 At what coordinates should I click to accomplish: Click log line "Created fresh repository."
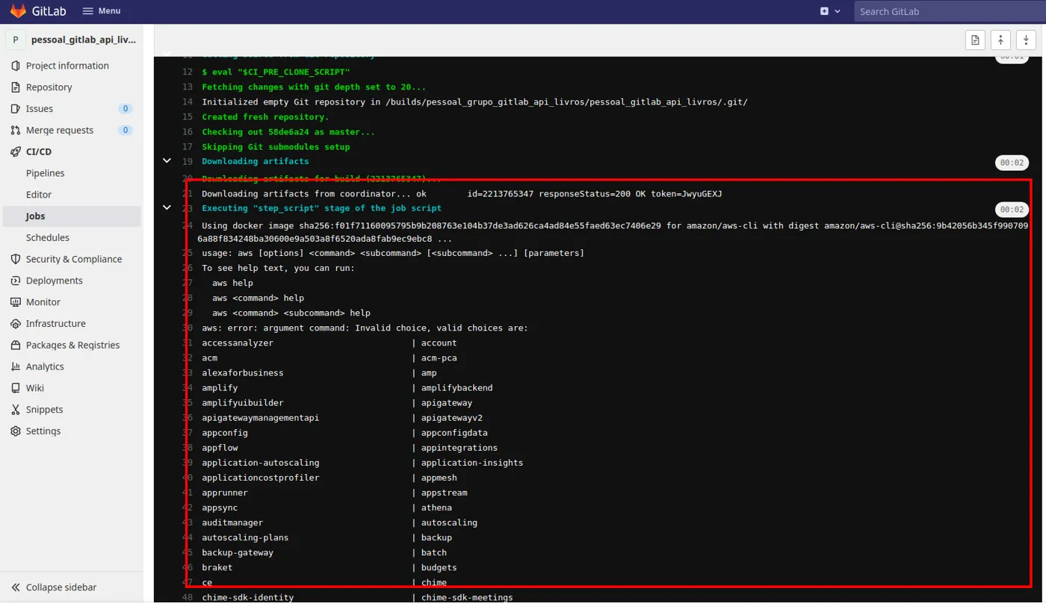265,117
